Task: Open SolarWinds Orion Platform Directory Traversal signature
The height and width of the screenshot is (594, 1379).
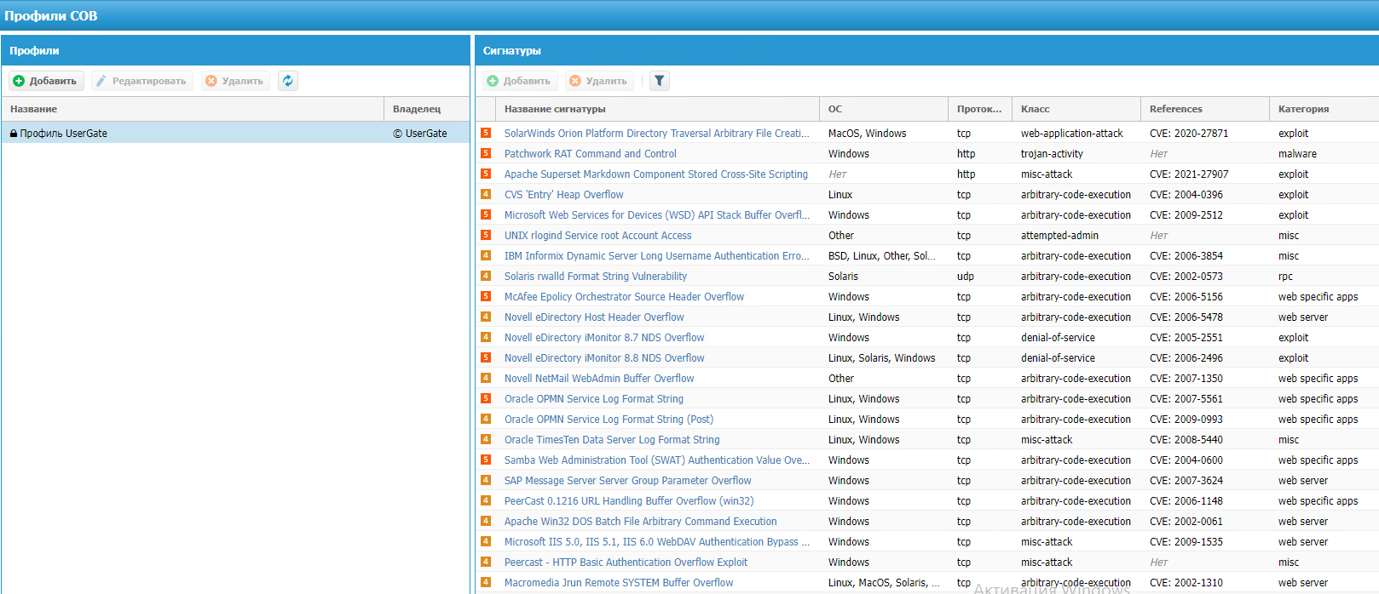Action: click(656, 133)
